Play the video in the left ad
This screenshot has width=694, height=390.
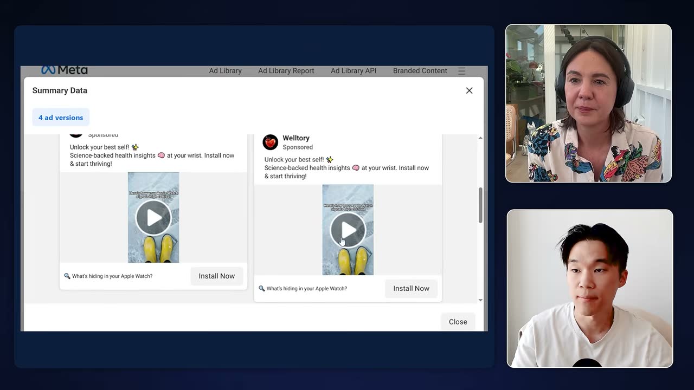pyautogui.click(x=153, y=218)
